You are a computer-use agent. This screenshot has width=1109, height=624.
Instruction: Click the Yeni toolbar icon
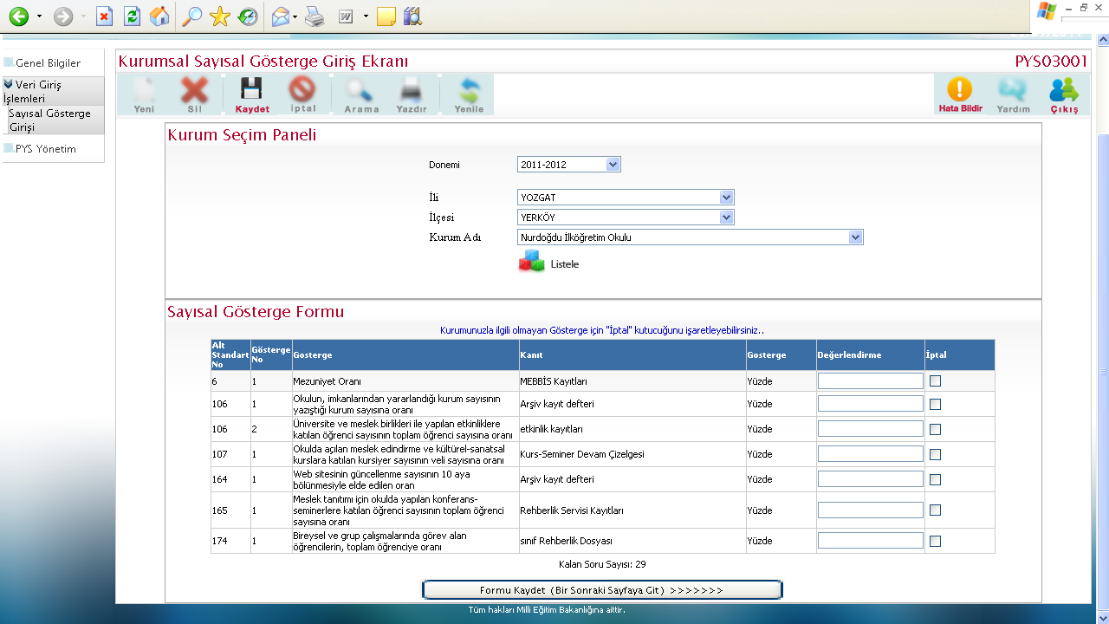(x=144, y=94)
